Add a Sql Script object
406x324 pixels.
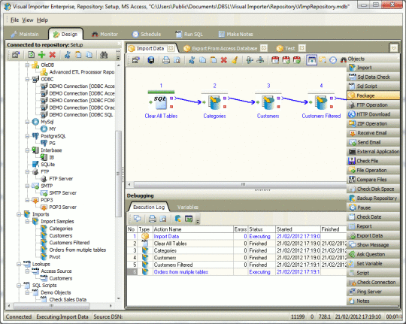click(373, 86)
